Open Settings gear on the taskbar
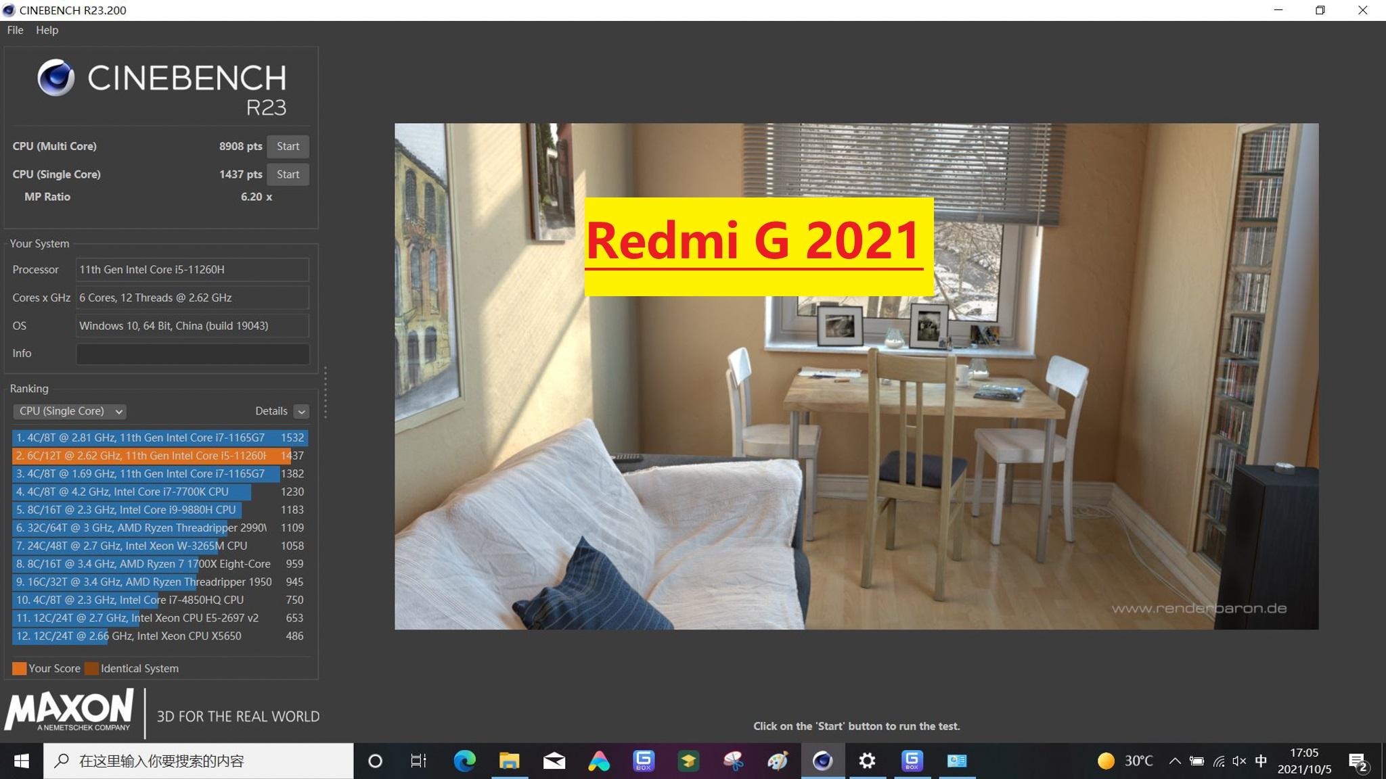Viewport: 1386px width, 779px height. pos(867,761)
